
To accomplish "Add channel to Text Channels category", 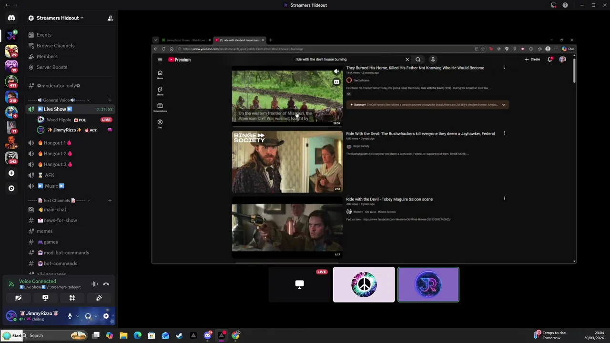I will (110, 201).
